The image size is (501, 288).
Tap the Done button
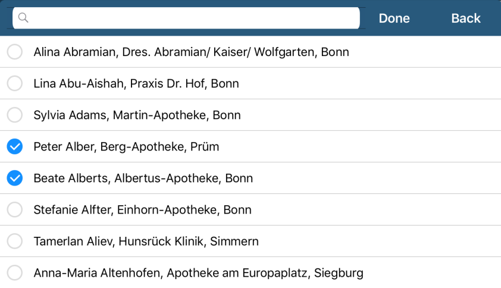pyautogui.click(x=394, y=18)
